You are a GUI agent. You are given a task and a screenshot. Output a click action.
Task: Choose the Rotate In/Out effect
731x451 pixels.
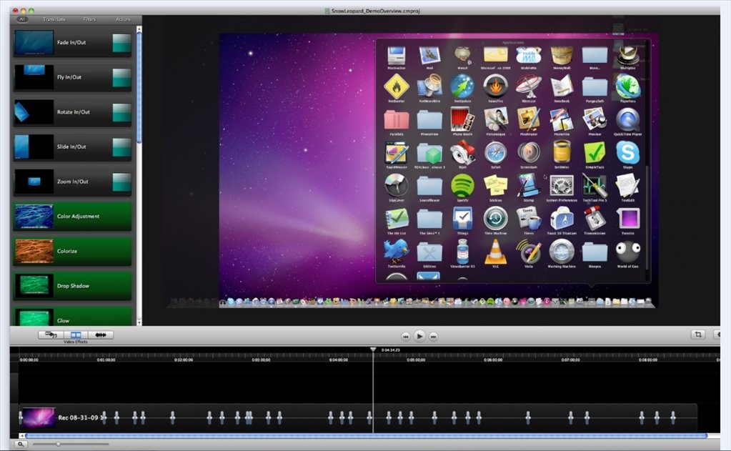[x=72, y=112]
